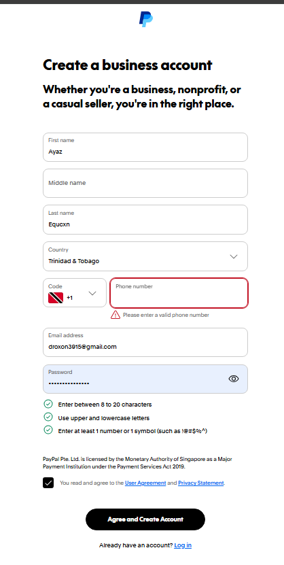Focus the Phone number input field

point(179,293)
